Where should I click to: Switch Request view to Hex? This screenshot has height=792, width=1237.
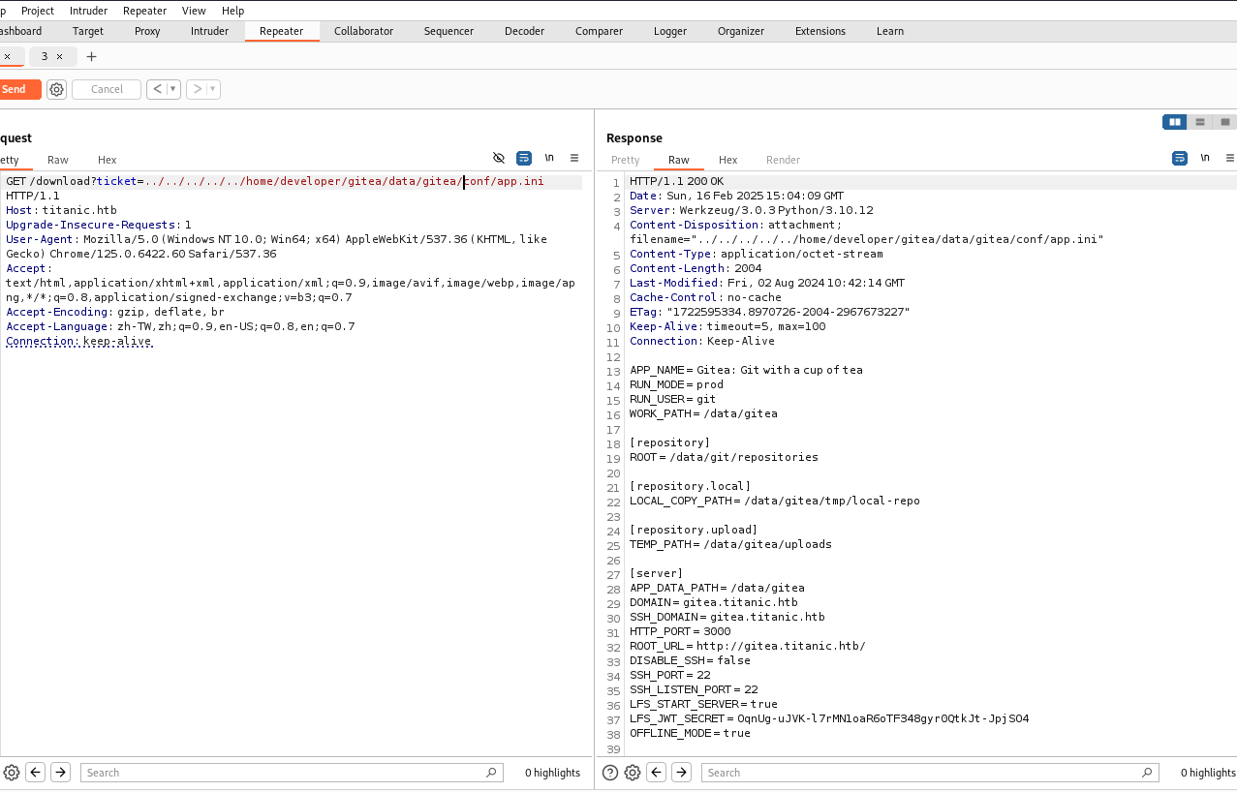coord(107,160)
